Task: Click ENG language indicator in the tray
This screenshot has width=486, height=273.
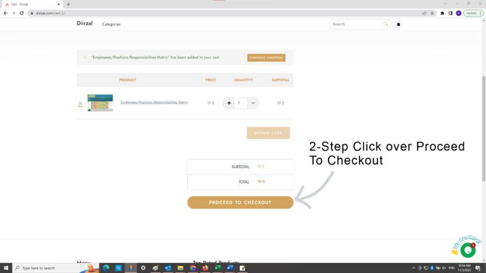Action: click(452, 268)
